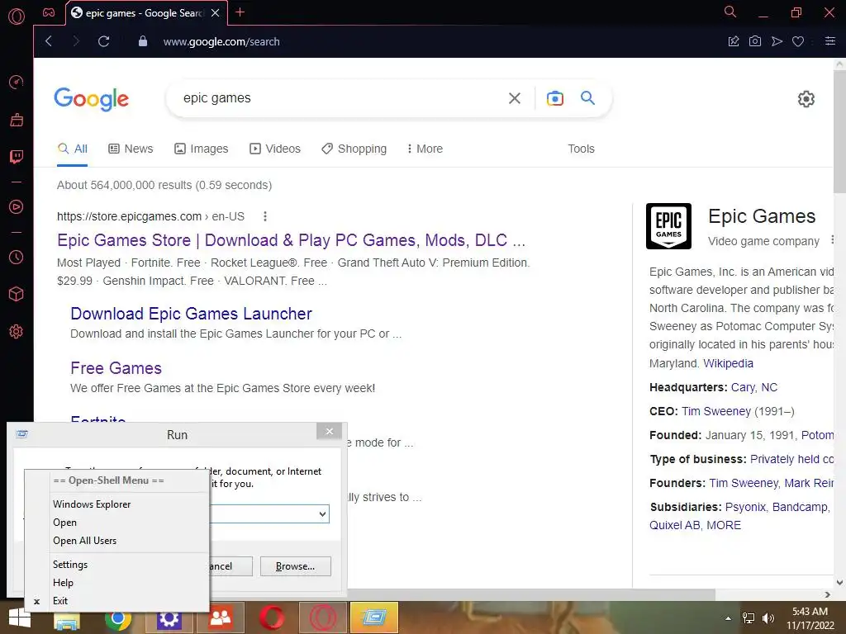The width and height of the screenshot is (846, 634).
Task: Switch to Shopping results tab
Action: tap(354, 149)
